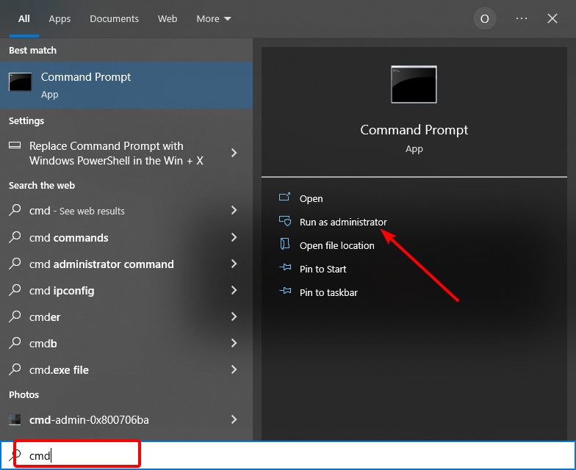Viewport: 576px width, 470px height.
Task: Select the cmder web search suggestion
Action: 45,317
